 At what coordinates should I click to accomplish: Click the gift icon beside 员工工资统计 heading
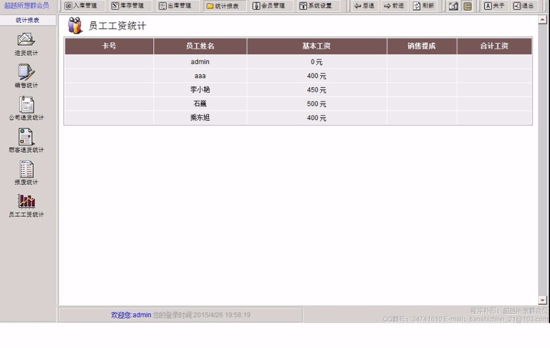coord(75,25)
